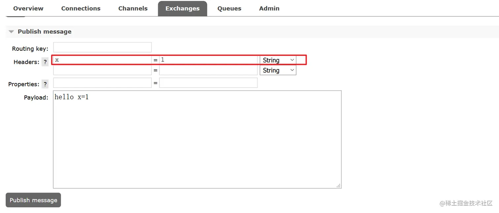Viewport: 499px width, 213px height.
Task: Open String type dropdown for header x
Action: tap(278, 60)
